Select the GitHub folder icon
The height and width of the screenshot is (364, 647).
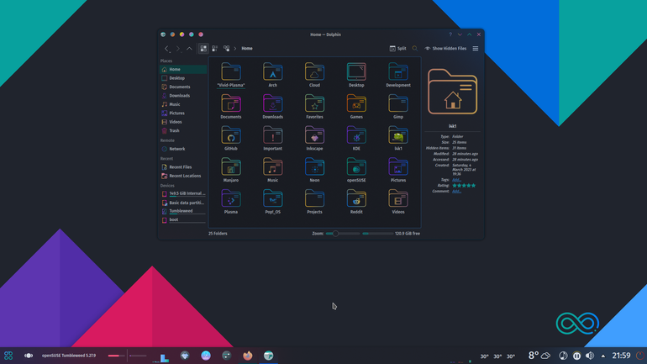click(231, 135)
